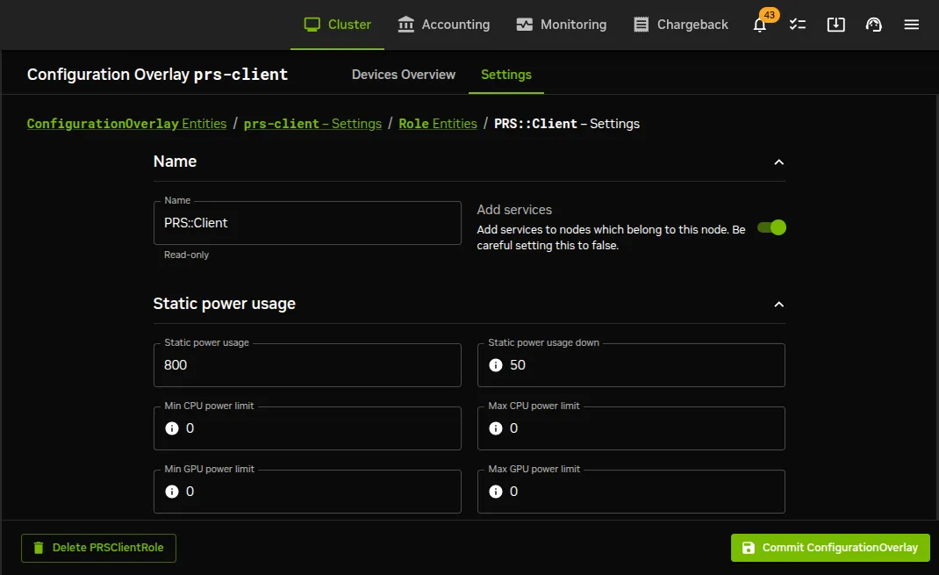This screenshot has width=939, height=575.
Task: Collapse the Static power usage section
Action: tap(778, 305)
